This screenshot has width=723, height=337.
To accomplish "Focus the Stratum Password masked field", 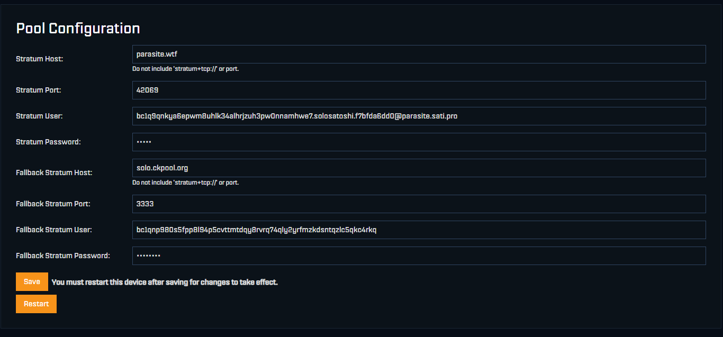I will coord(418,142).
